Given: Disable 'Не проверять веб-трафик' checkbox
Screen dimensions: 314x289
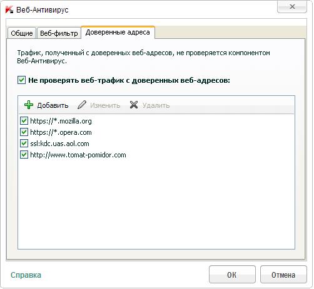Looking at the screenshot, I should coord(21,80).
